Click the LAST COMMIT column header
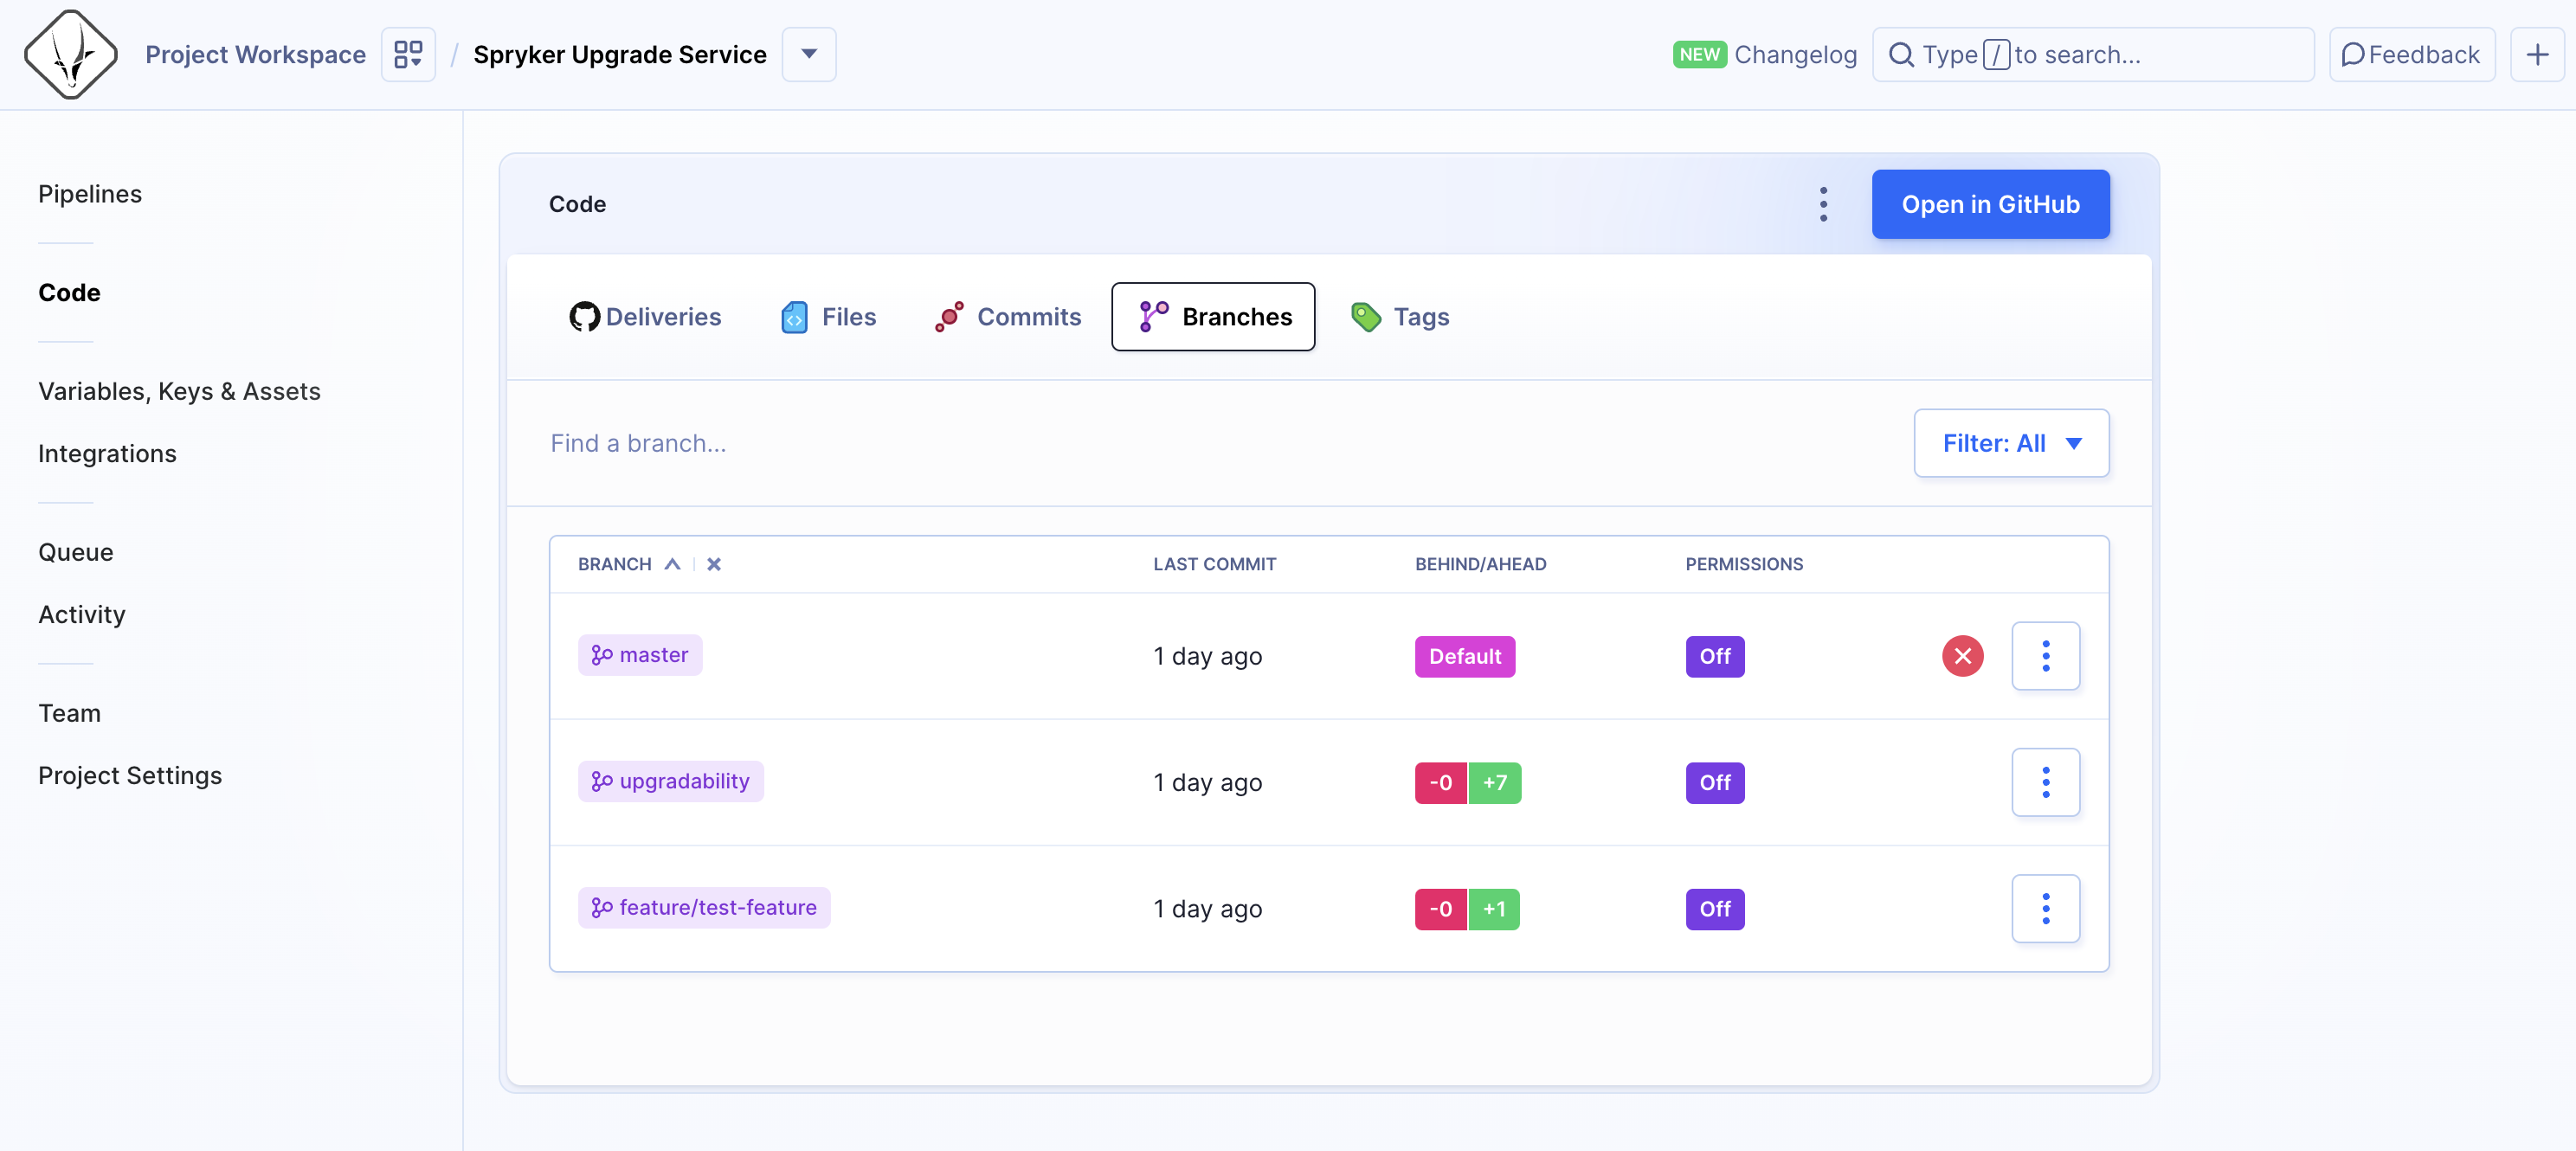Viewport: 2576px width, 1151px height. pos(1214,564)
